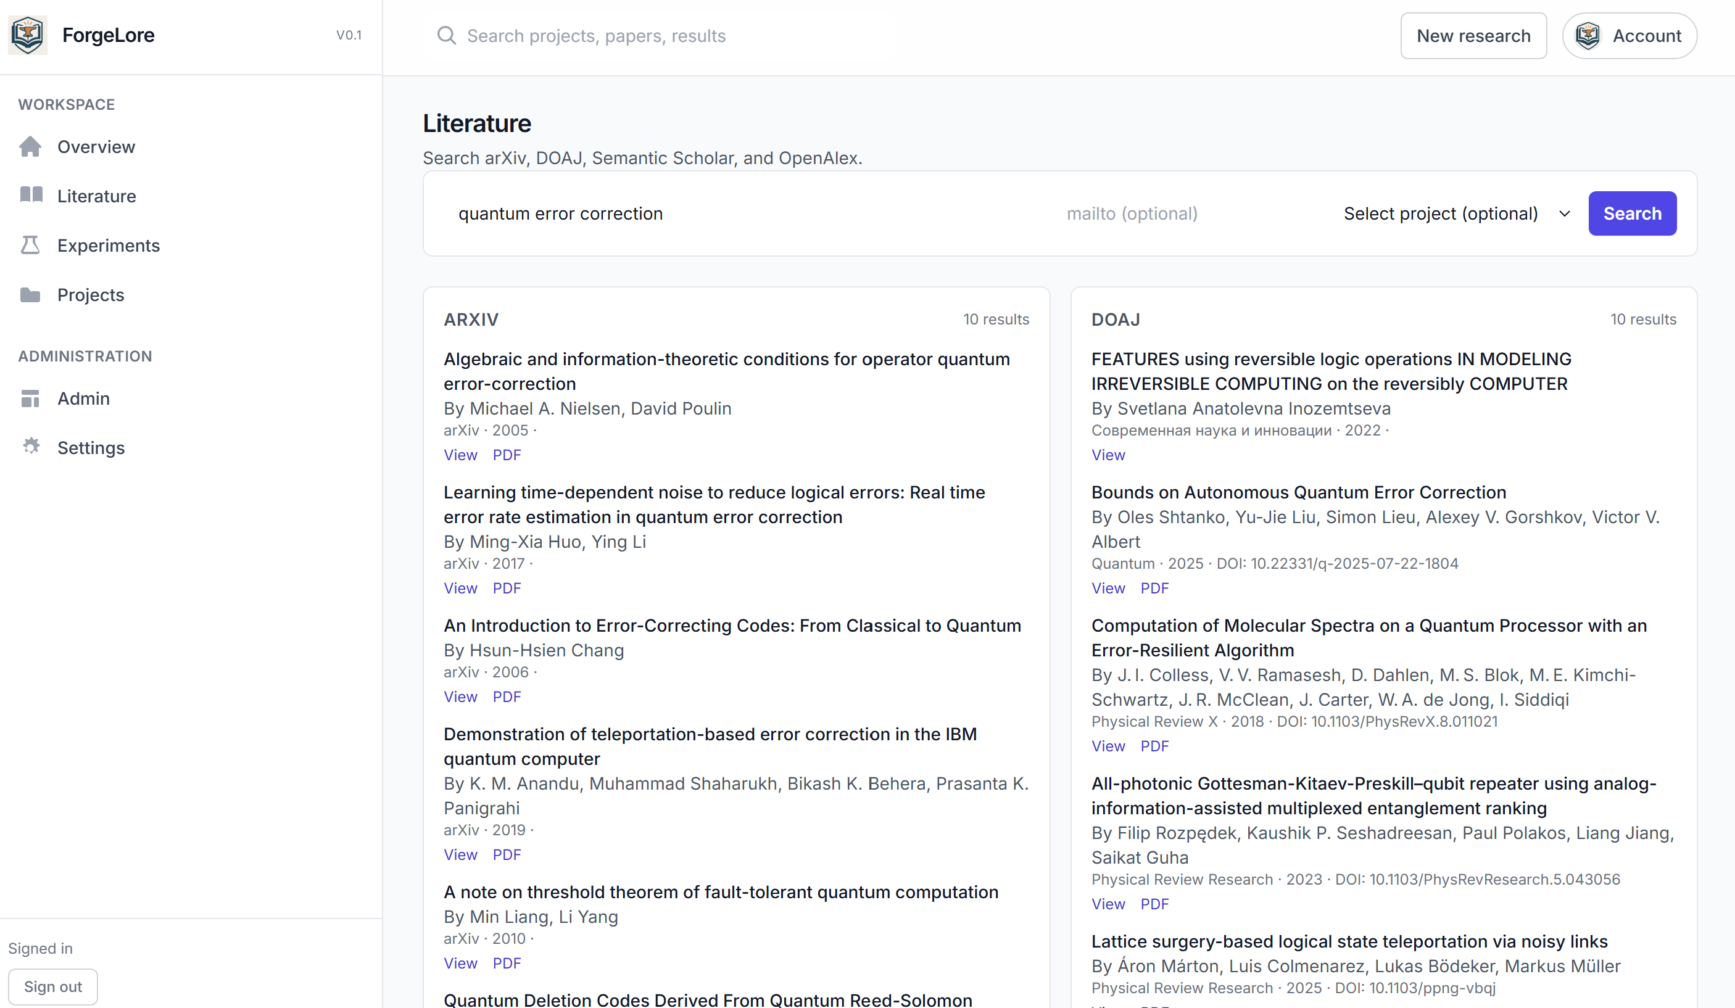Click the New research button
Image resolution: width=1735 pixels, height=1008 pixels.
(1473, 36)
